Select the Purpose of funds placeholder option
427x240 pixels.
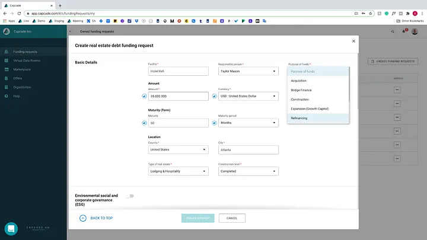click(x=318, y=71)
